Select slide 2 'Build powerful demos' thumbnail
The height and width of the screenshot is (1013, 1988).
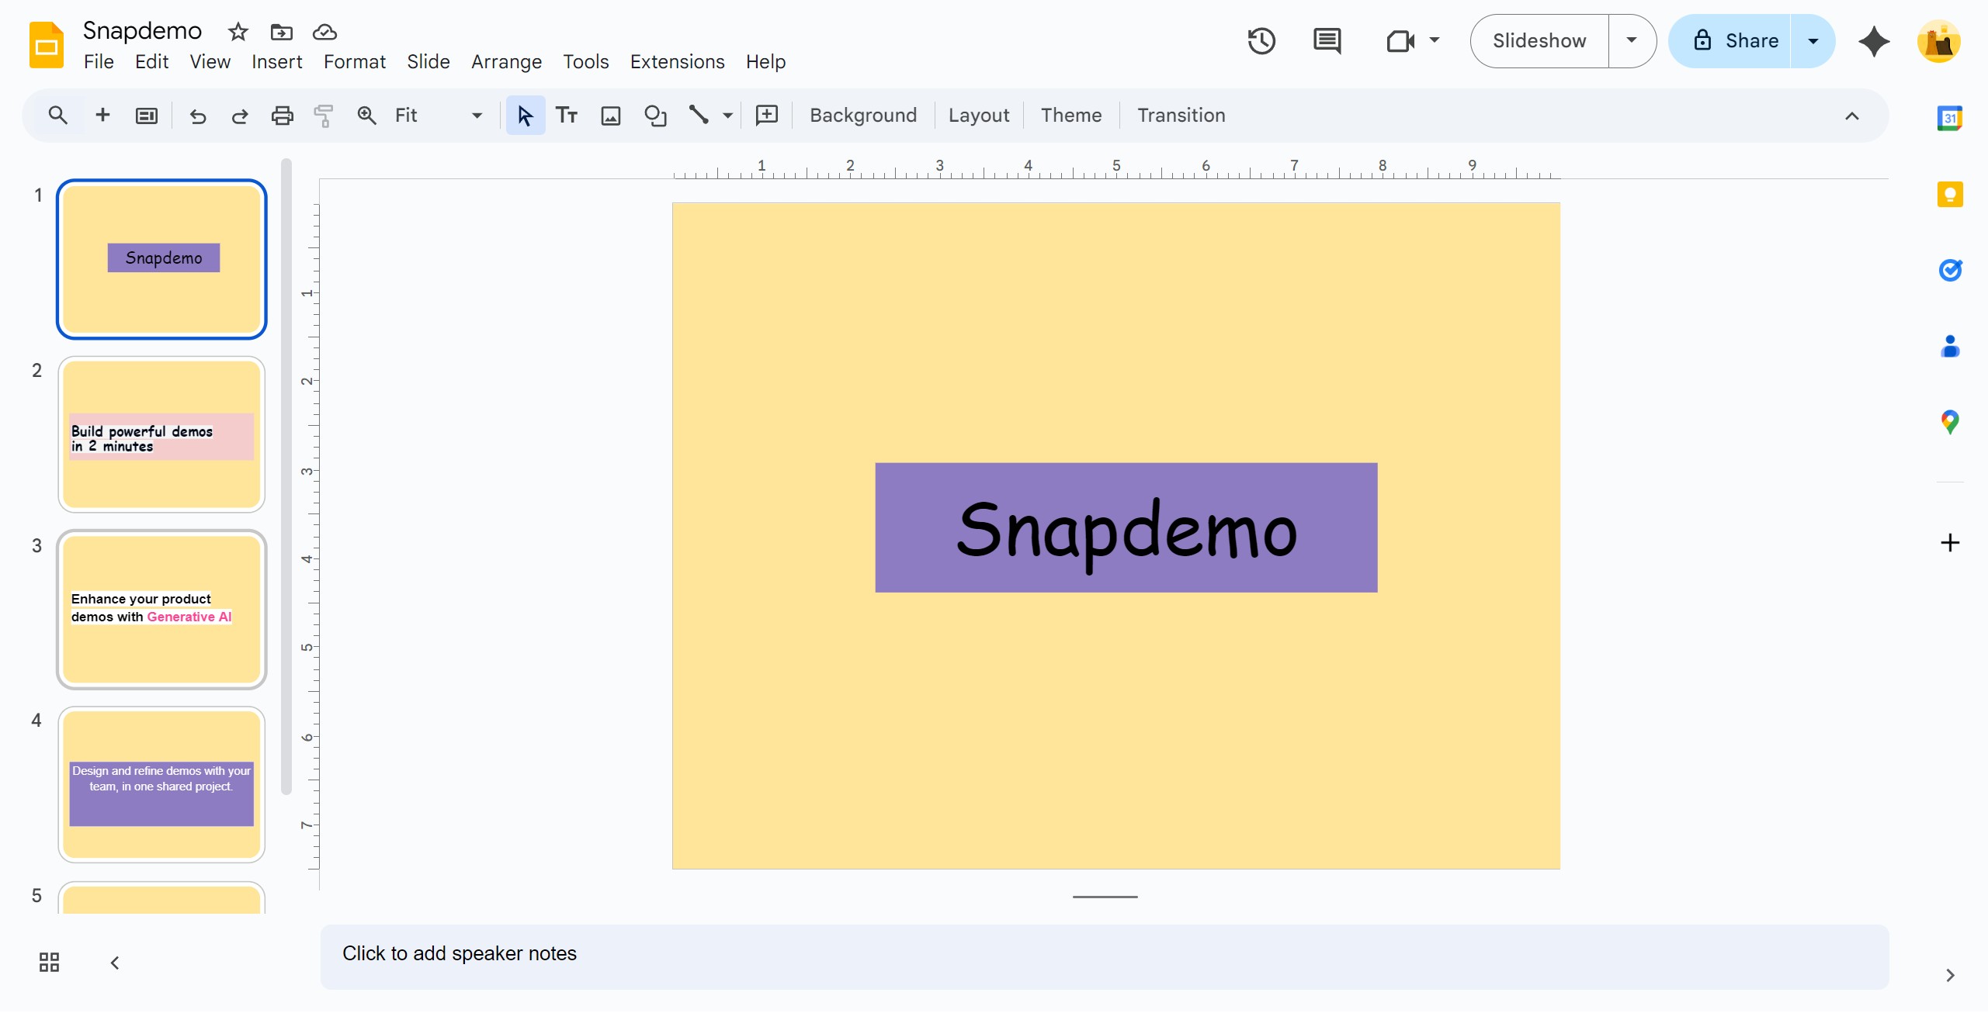click(x=161, y=434)
